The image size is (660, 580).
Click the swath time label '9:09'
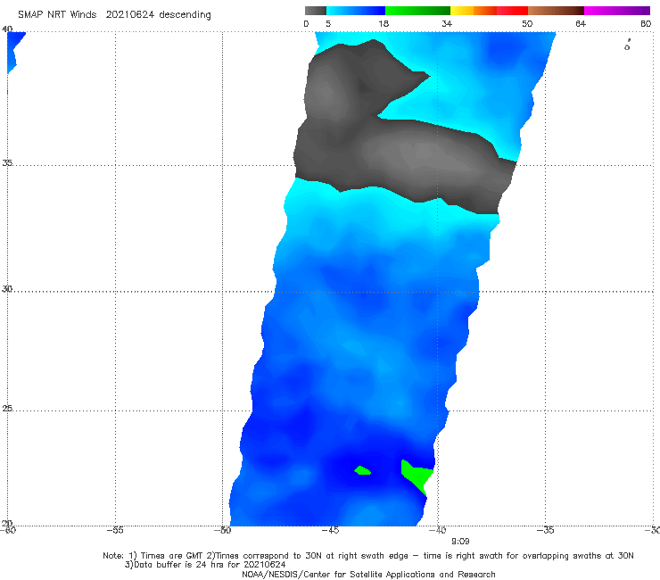click(x=460, y=542)
